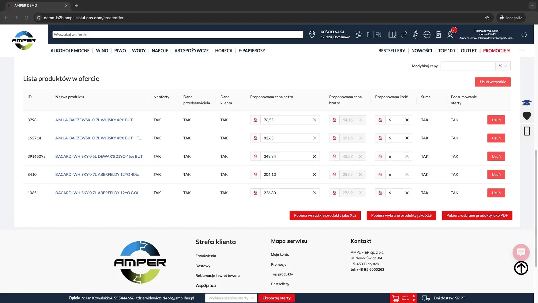Open the user profile icon with badge
This screenshot has width=538, height=303.
click(451, 34)
